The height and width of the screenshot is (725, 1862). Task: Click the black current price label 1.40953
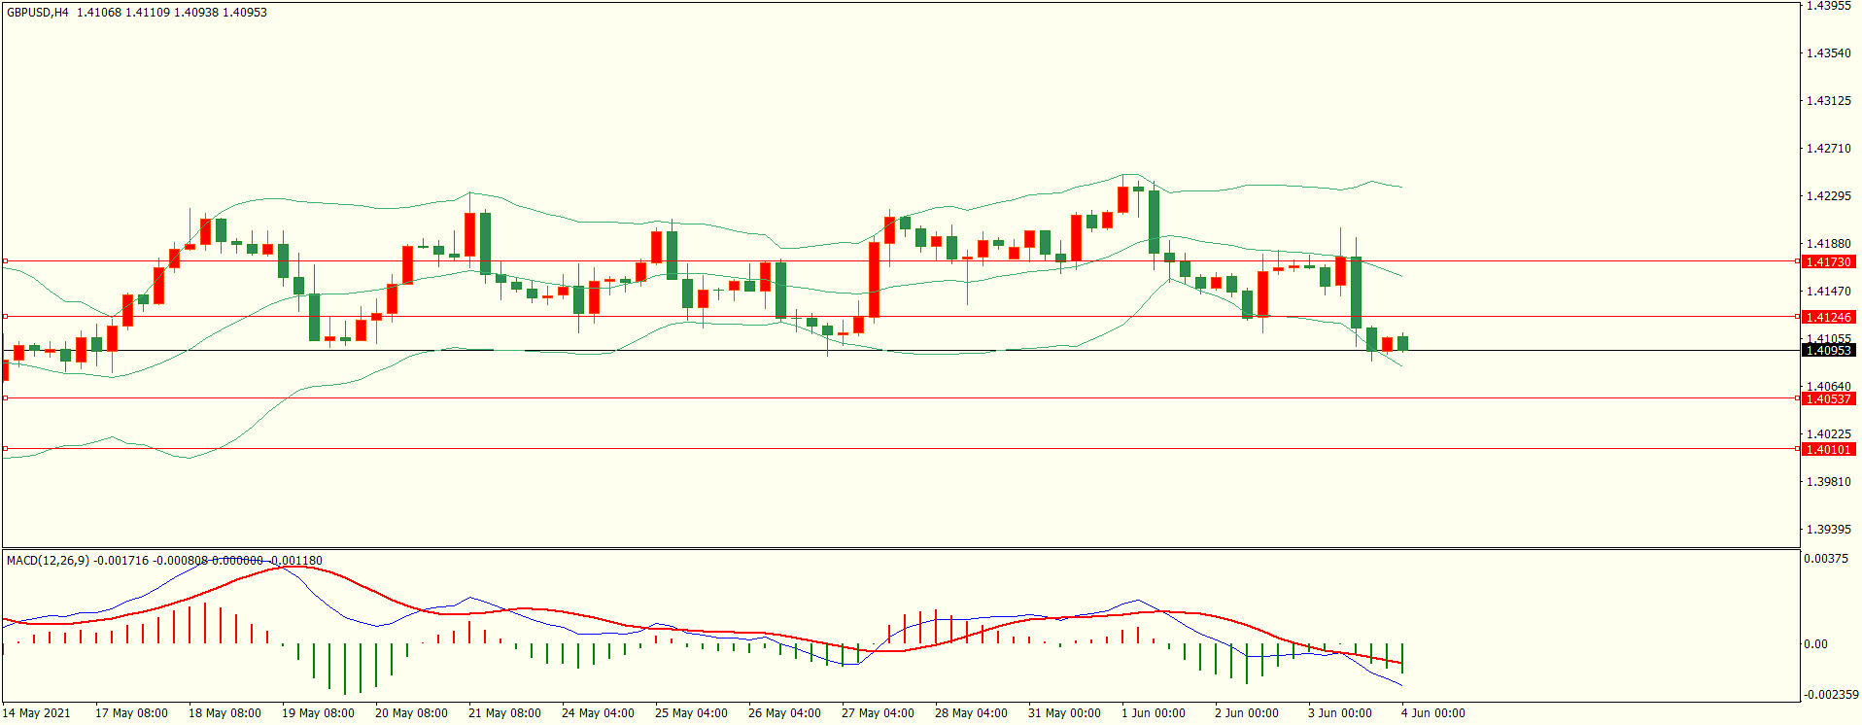(1827, 350)
